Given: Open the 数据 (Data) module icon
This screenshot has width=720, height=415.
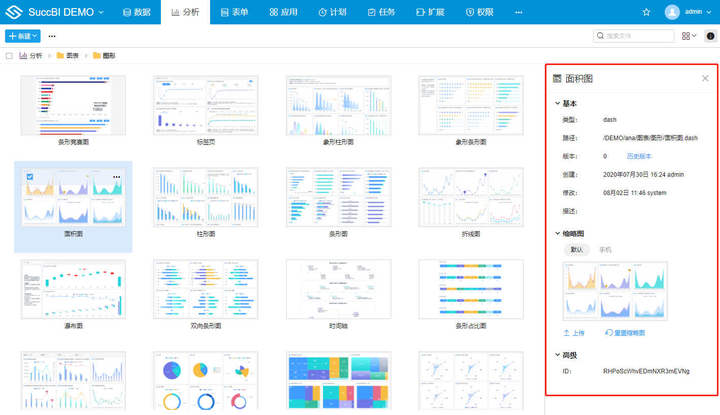Looking at the screenshot, I should point(126,12).
